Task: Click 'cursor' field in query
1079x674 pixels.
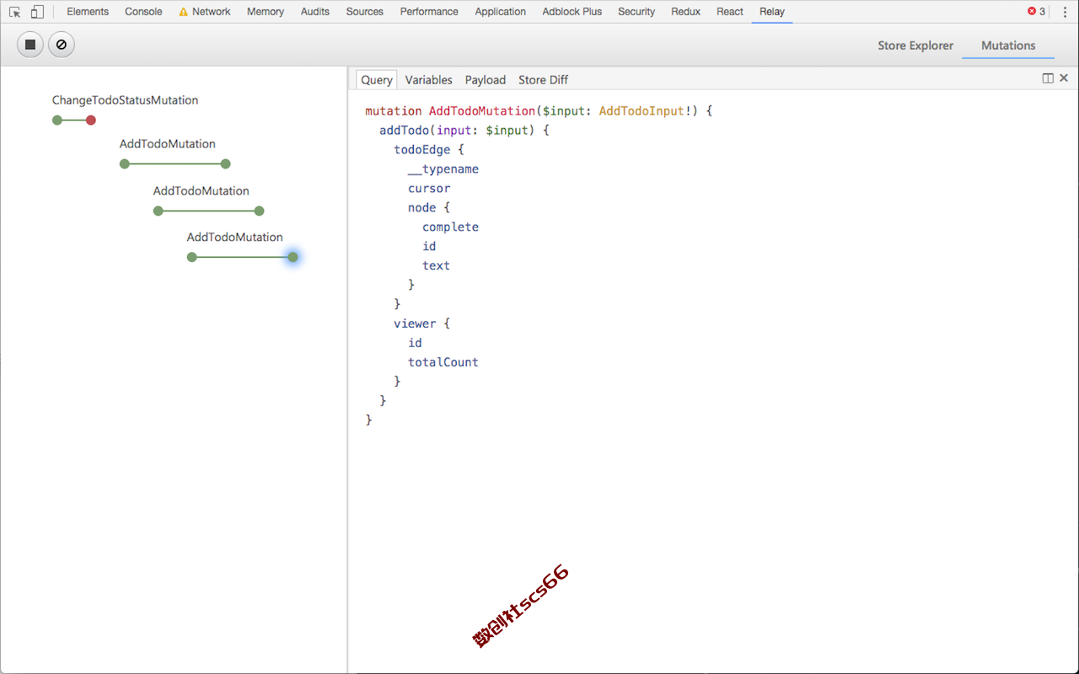Action: click(429, 189)
